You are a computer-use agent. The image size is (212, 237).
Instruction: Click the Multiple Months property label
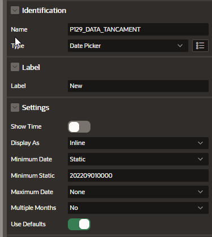coord(33,208)
